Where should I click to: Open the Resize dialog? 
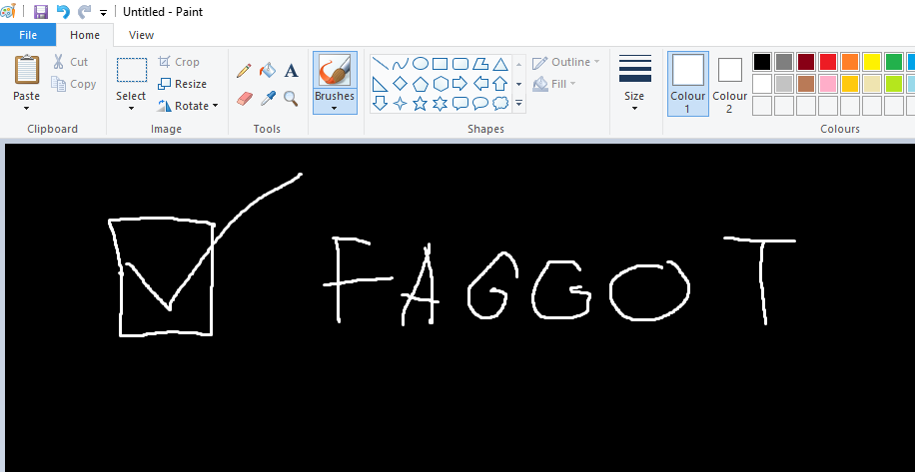[182, 84]
